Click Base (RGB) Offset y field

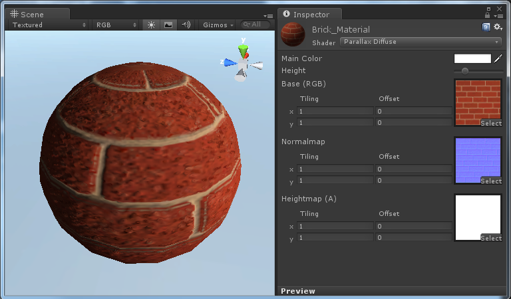(414, 123)
